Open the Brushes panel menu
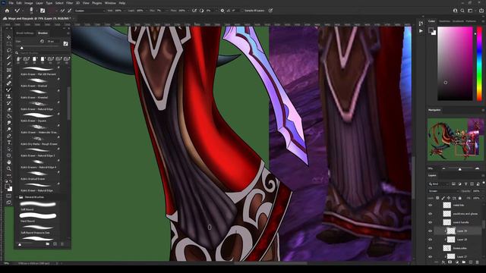This screenshot has width=486, height=273. point(68,33)
